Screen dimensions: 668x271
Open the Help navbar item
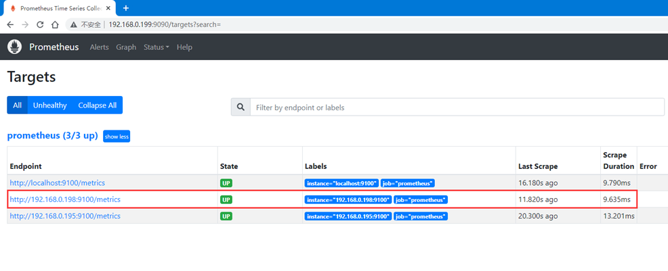point(184,47)
